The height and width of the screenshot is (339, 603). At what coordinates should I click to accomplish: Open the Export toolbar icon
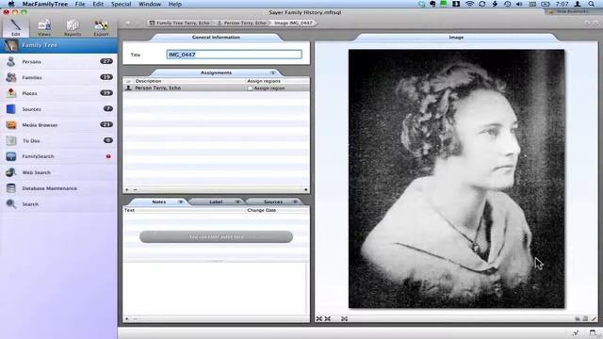point(101,27)
